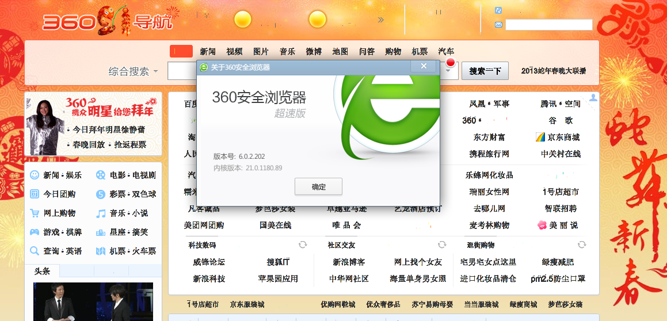Switch to the 地图 search tab
The image size is (667, 321).
(340, 51)
